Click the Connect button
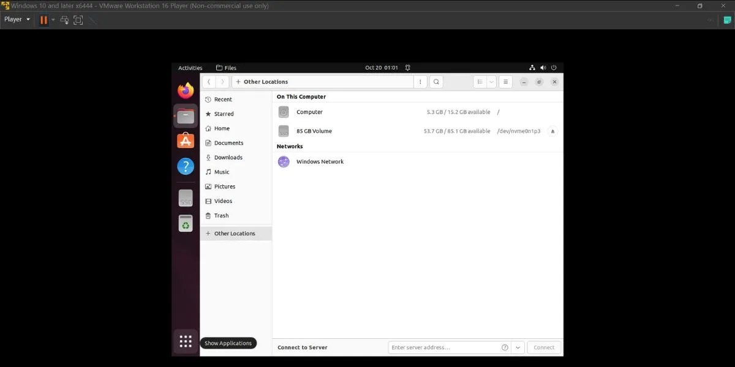The image size is (735, 367). (x=543, y=347)
